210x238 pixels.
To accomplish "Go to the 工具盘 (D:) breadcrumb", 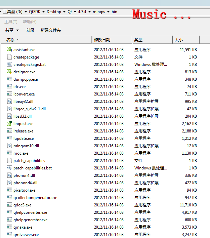I will pos(13,12).
